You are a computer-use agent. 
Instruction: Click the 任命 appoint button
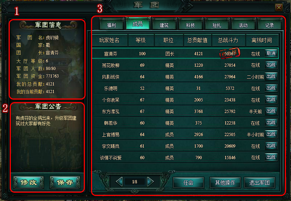click(188, 183)
